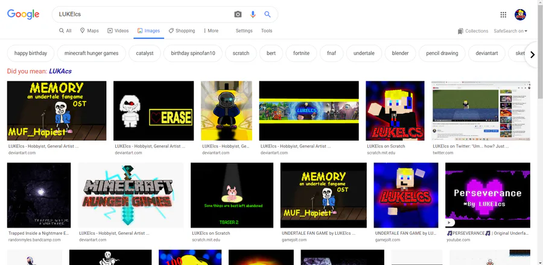543x265 pixels.
Task: Select the 'pencil drawing' chip
Action: [x=442, y=53]
